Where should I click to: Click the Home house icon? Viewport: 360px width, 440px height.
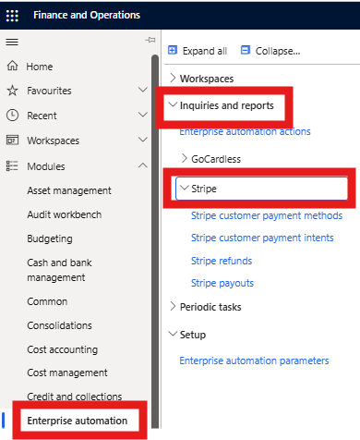click(x=12, y=66)
